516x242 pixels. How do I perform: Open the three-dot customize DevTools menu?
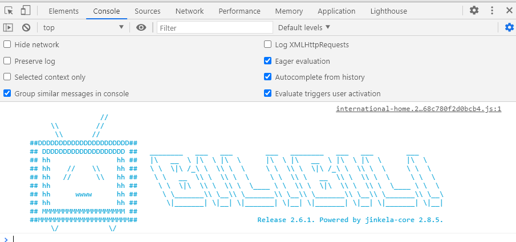click(492, 10)
